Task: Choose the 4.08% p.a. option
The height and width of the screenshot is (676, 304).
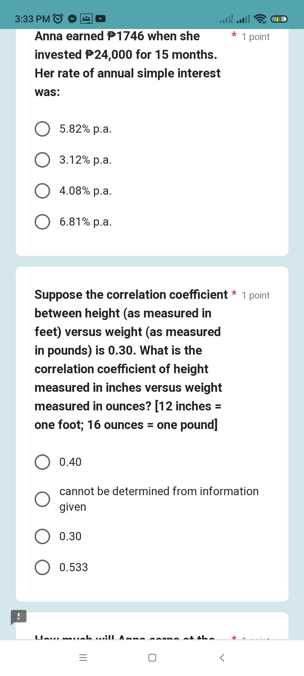Action: (42, 190)
